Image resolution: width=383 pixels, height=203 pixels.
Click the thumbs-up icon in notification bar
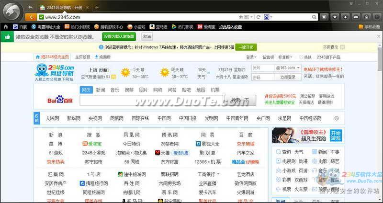pos(7,37)
